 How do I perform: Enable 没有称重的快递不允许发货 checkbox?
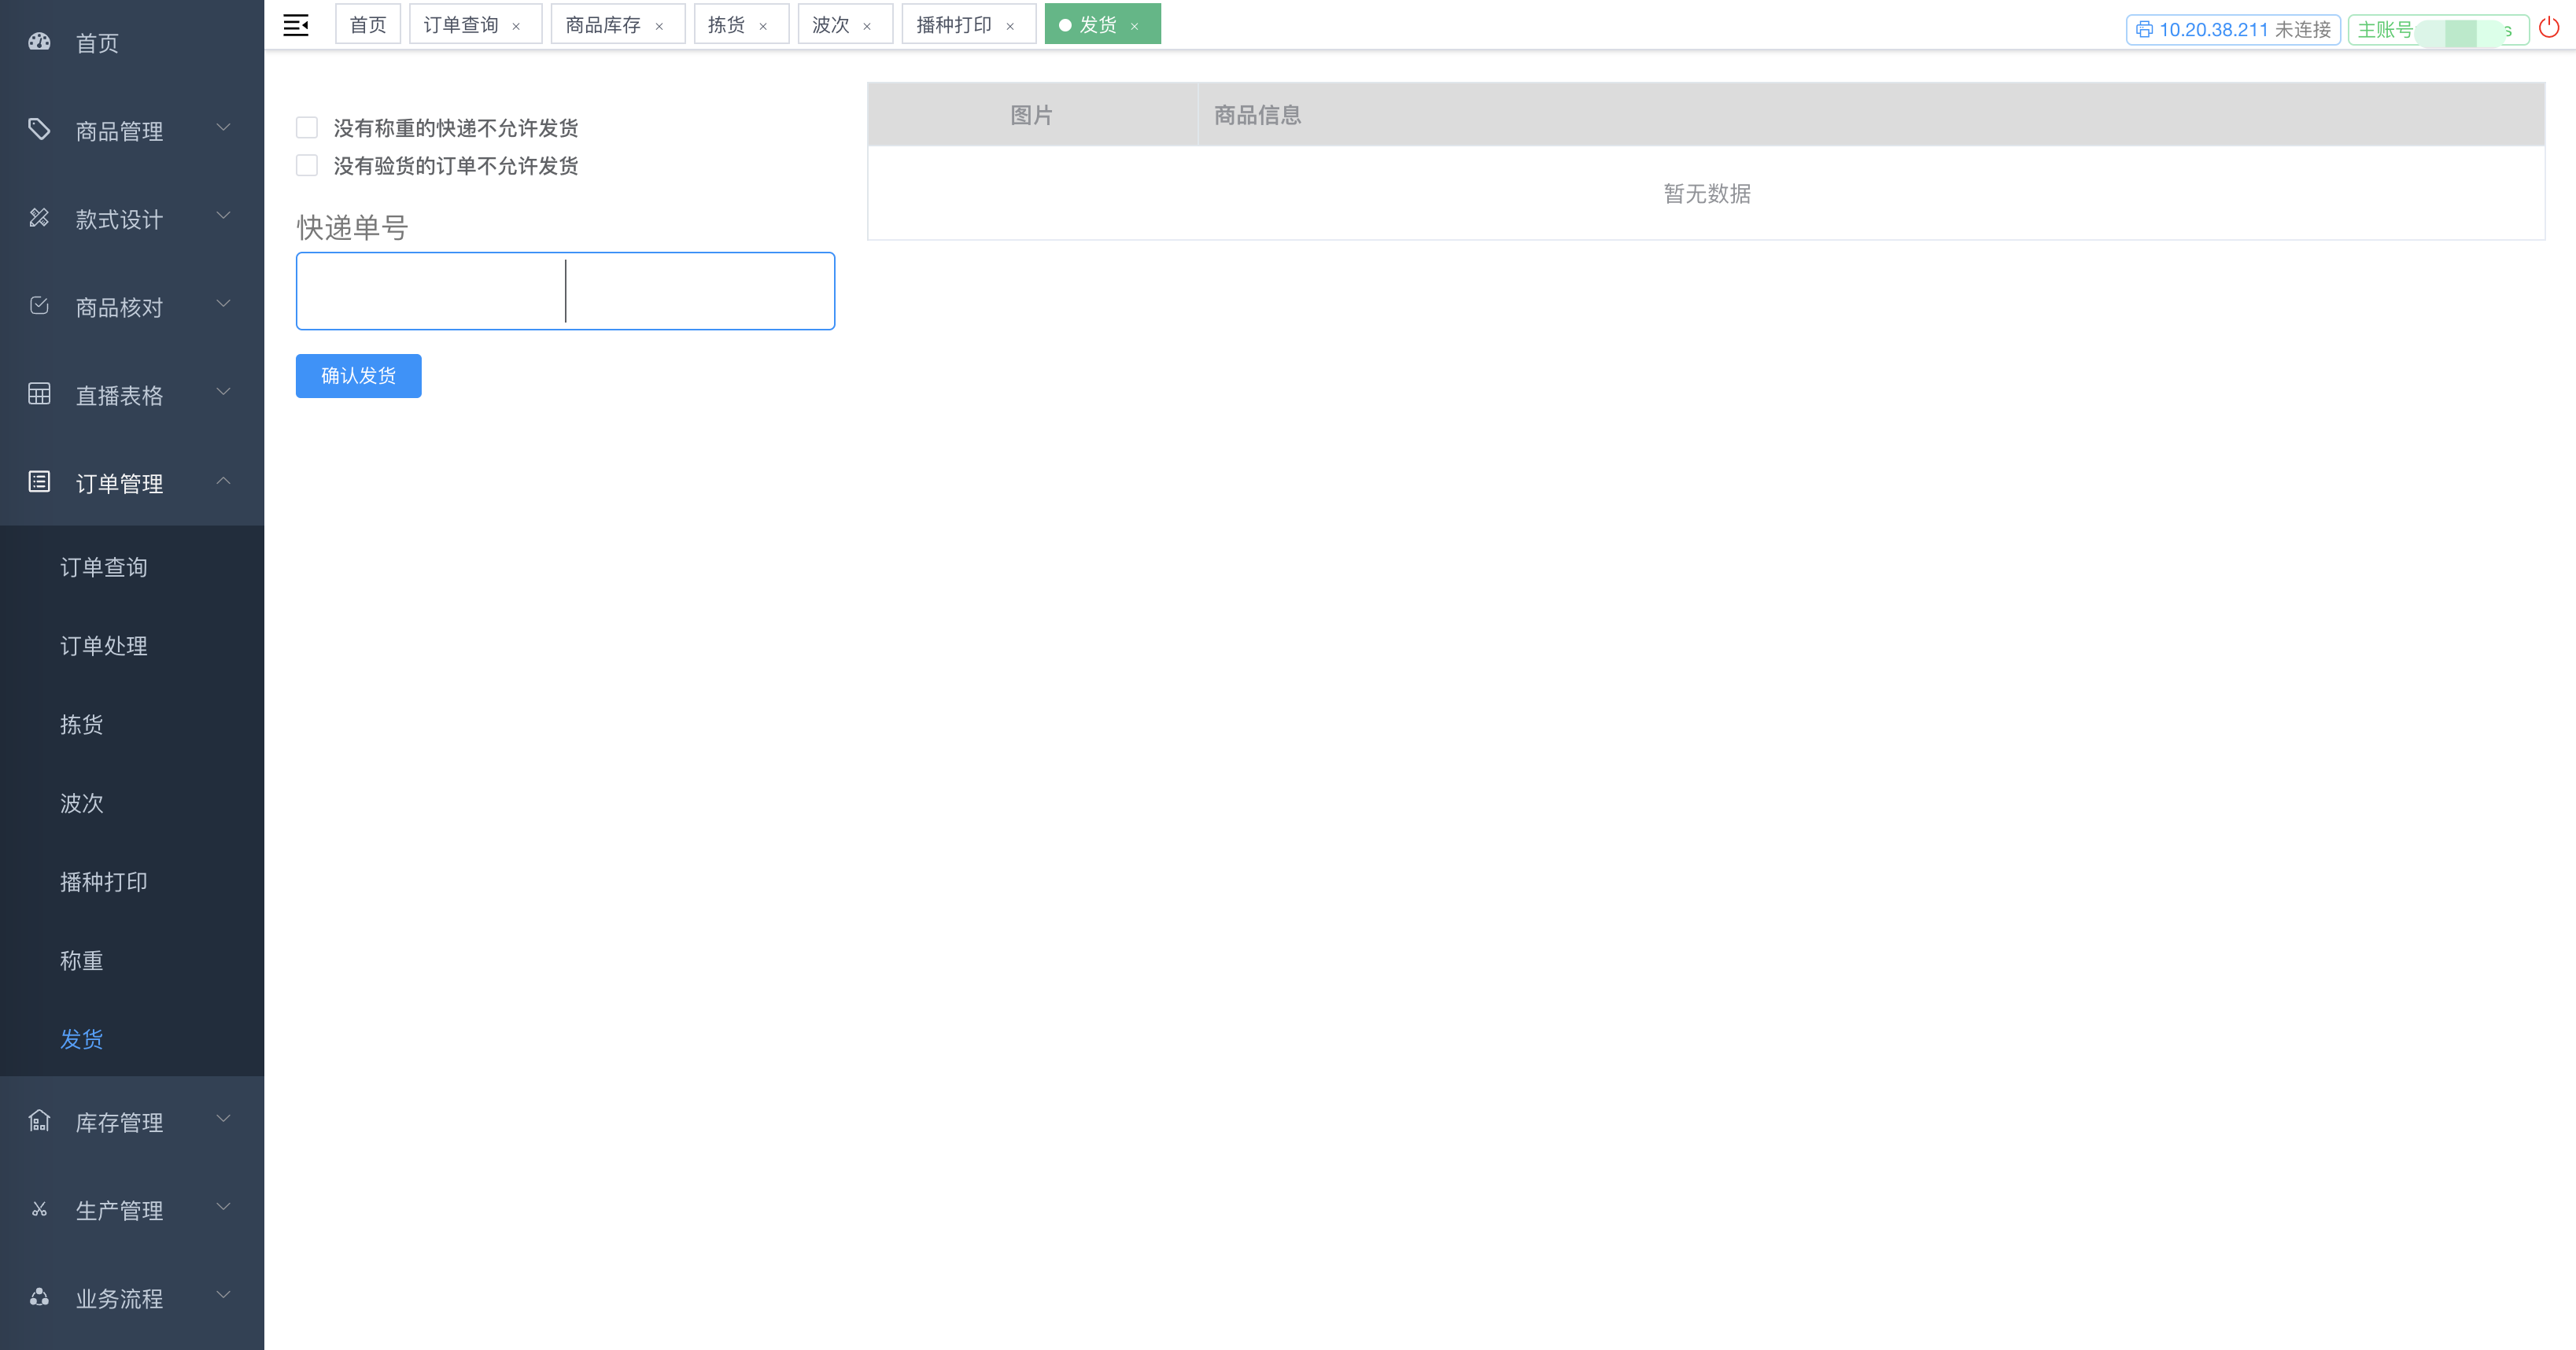coord(307,128)
